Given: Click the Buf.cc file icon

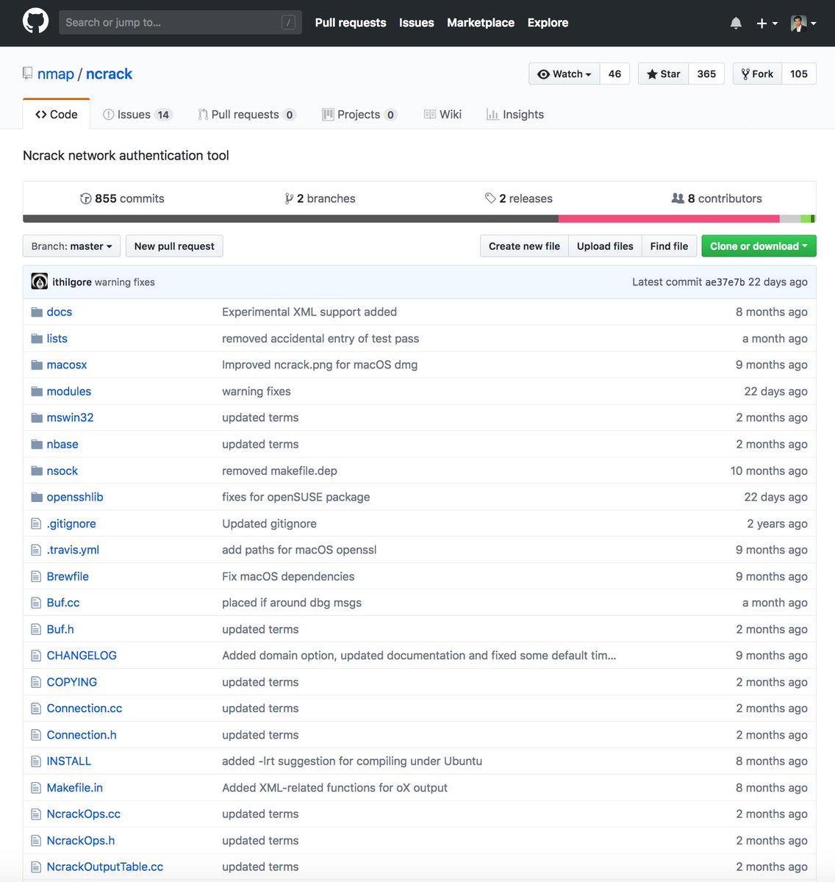Looking at the screenshot, I should (36, 603).
